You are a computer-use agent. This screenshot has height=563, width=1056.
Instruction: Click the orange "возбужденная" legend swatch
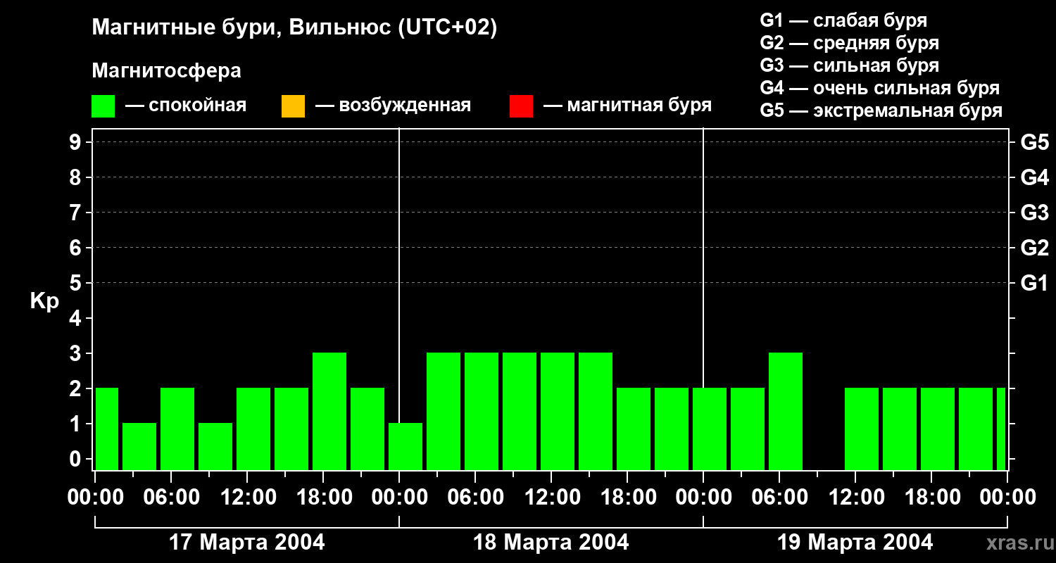[x=293, y=106]
